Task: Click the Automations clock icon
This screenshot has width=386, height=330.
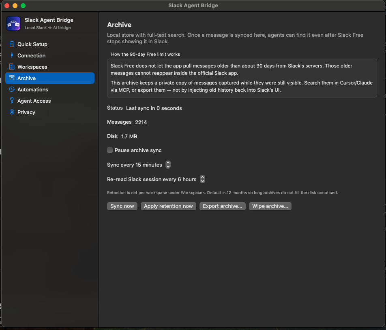Action: (12, 89)
